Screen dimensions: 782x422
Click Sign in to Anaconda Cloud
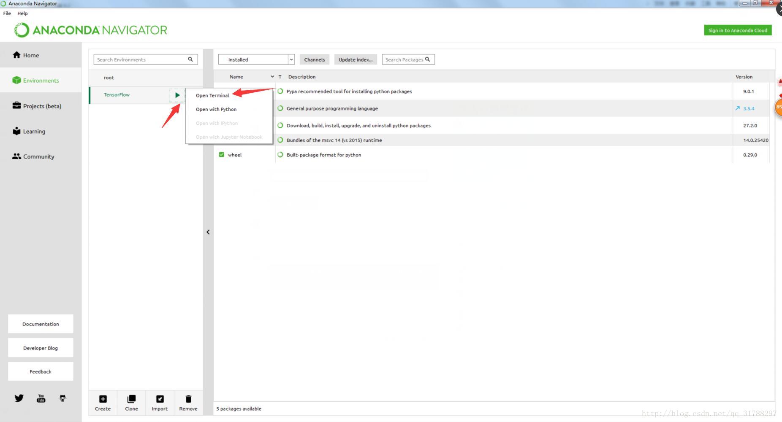(x=738, y=30)
